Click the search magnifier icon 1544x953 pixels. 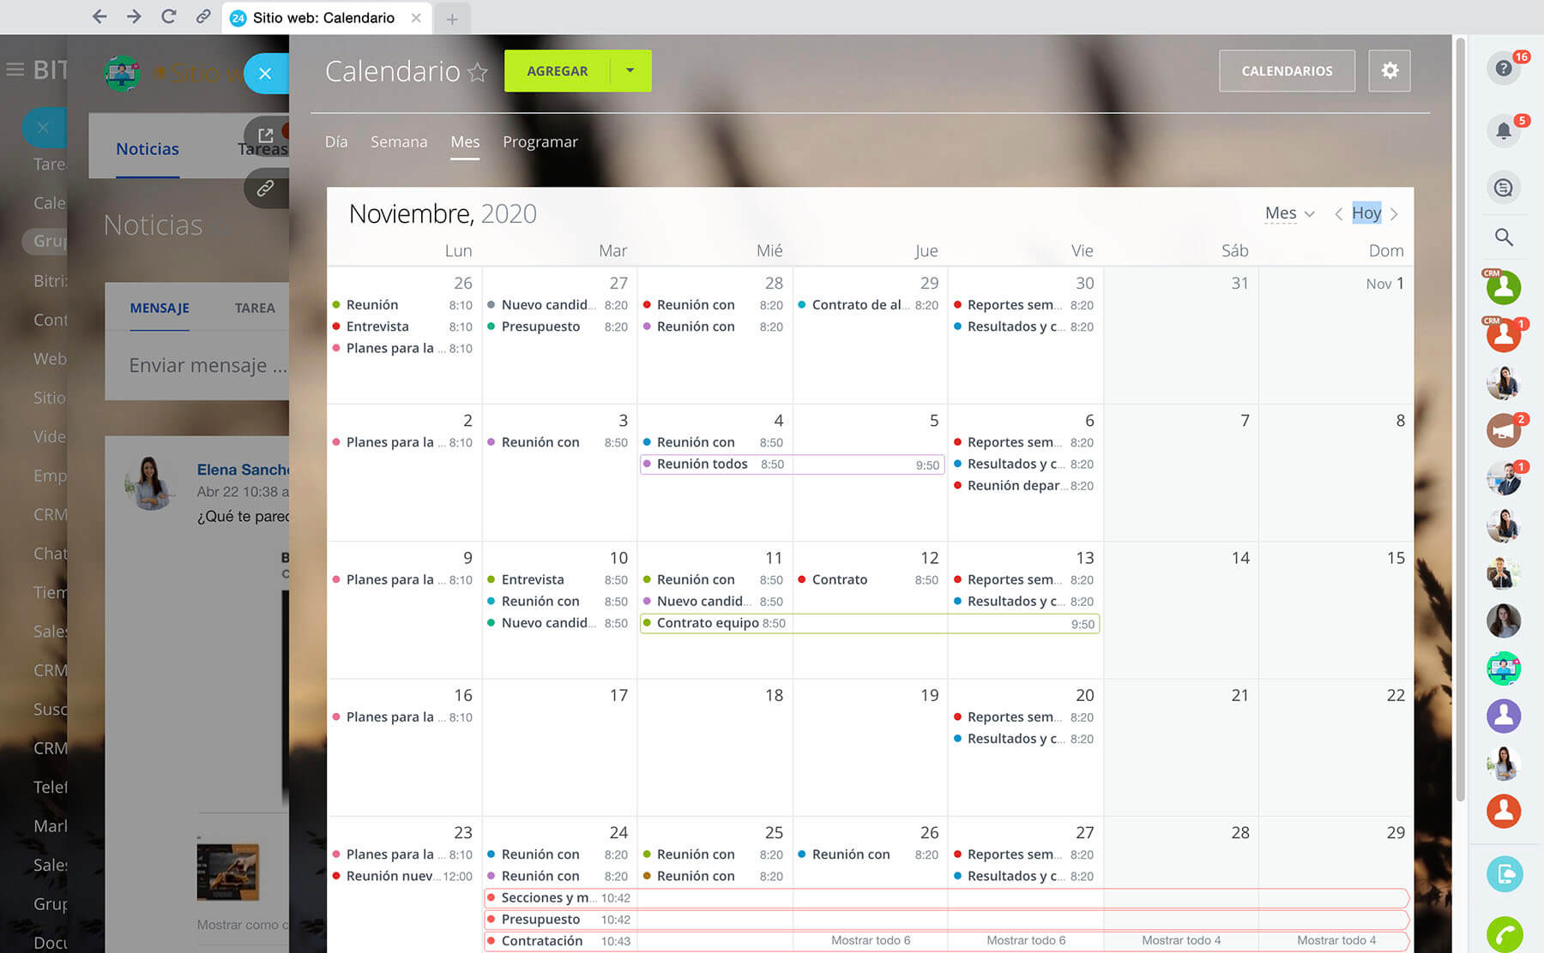pyautogui.click(x=1503, y=237)
